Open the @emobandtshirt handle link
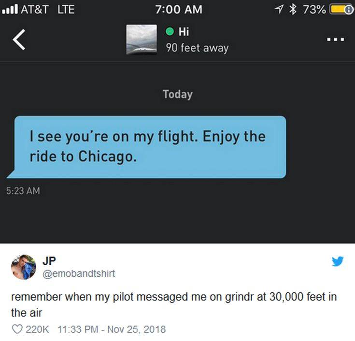The height and width of the screenshot is (341, 355). (79, 274)
